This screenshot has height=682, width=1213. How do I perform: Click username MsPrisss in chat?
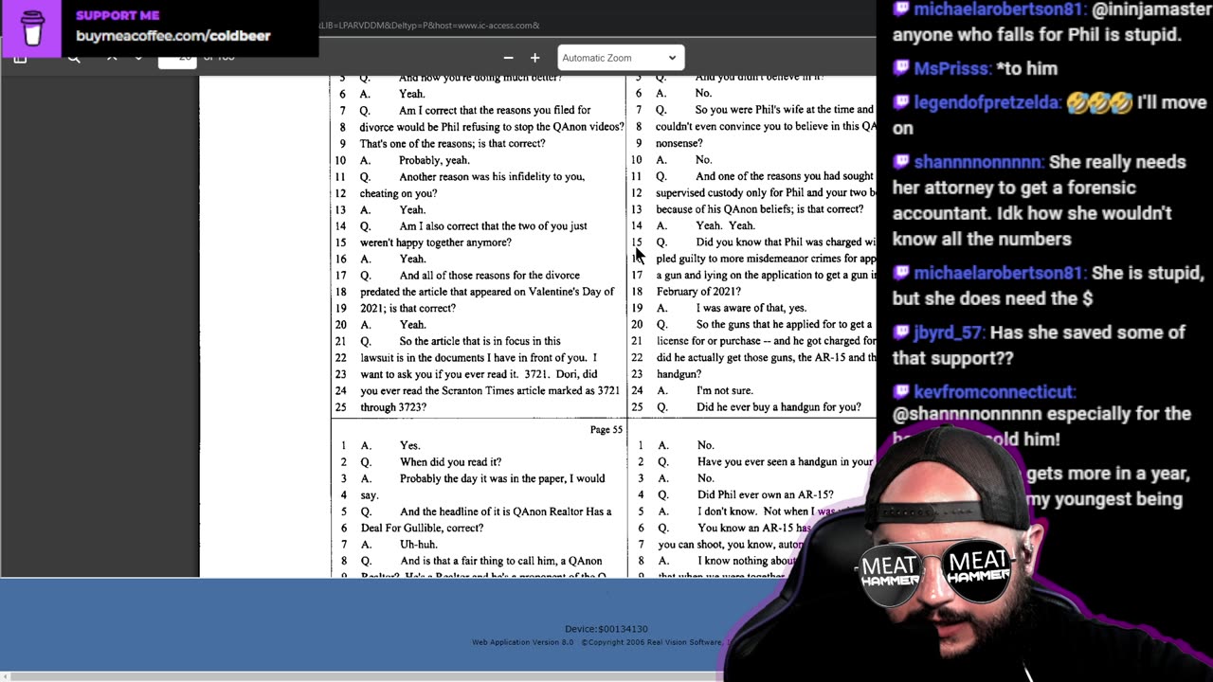pos(951,68)
